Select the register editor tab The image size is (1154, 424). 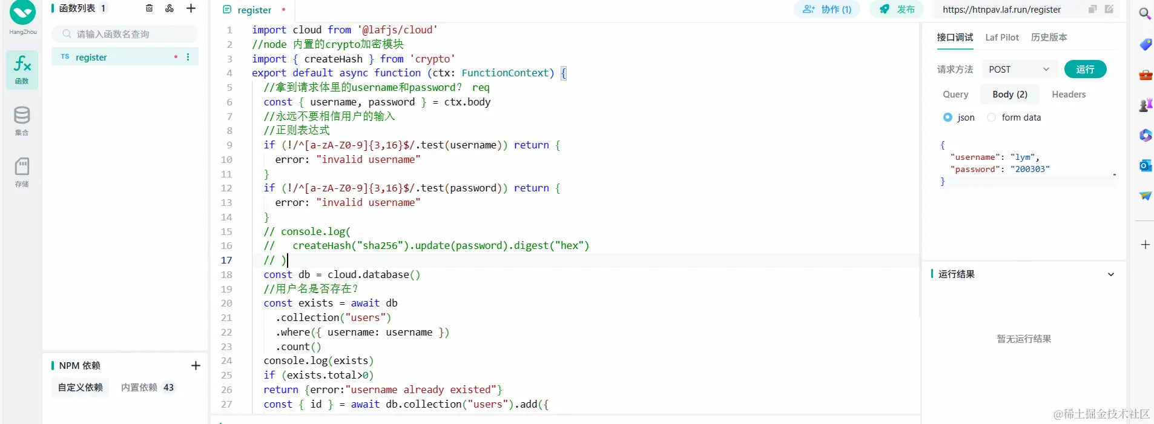pyautogui.click(x=254, y=10)
